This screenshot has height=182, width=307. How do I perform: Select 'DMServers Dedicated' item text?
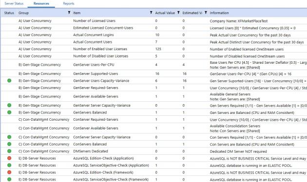tap(91, 151)
